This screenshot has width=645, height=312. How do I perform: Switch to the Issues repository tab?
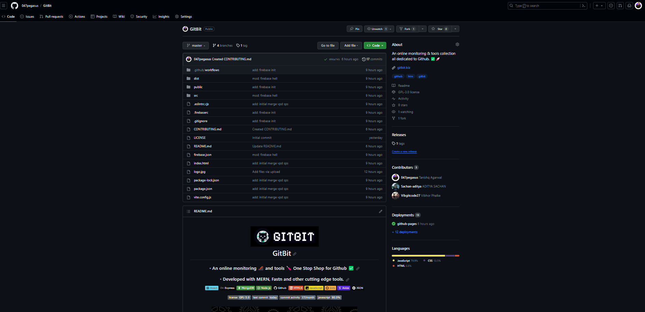(x=27, y=17)
